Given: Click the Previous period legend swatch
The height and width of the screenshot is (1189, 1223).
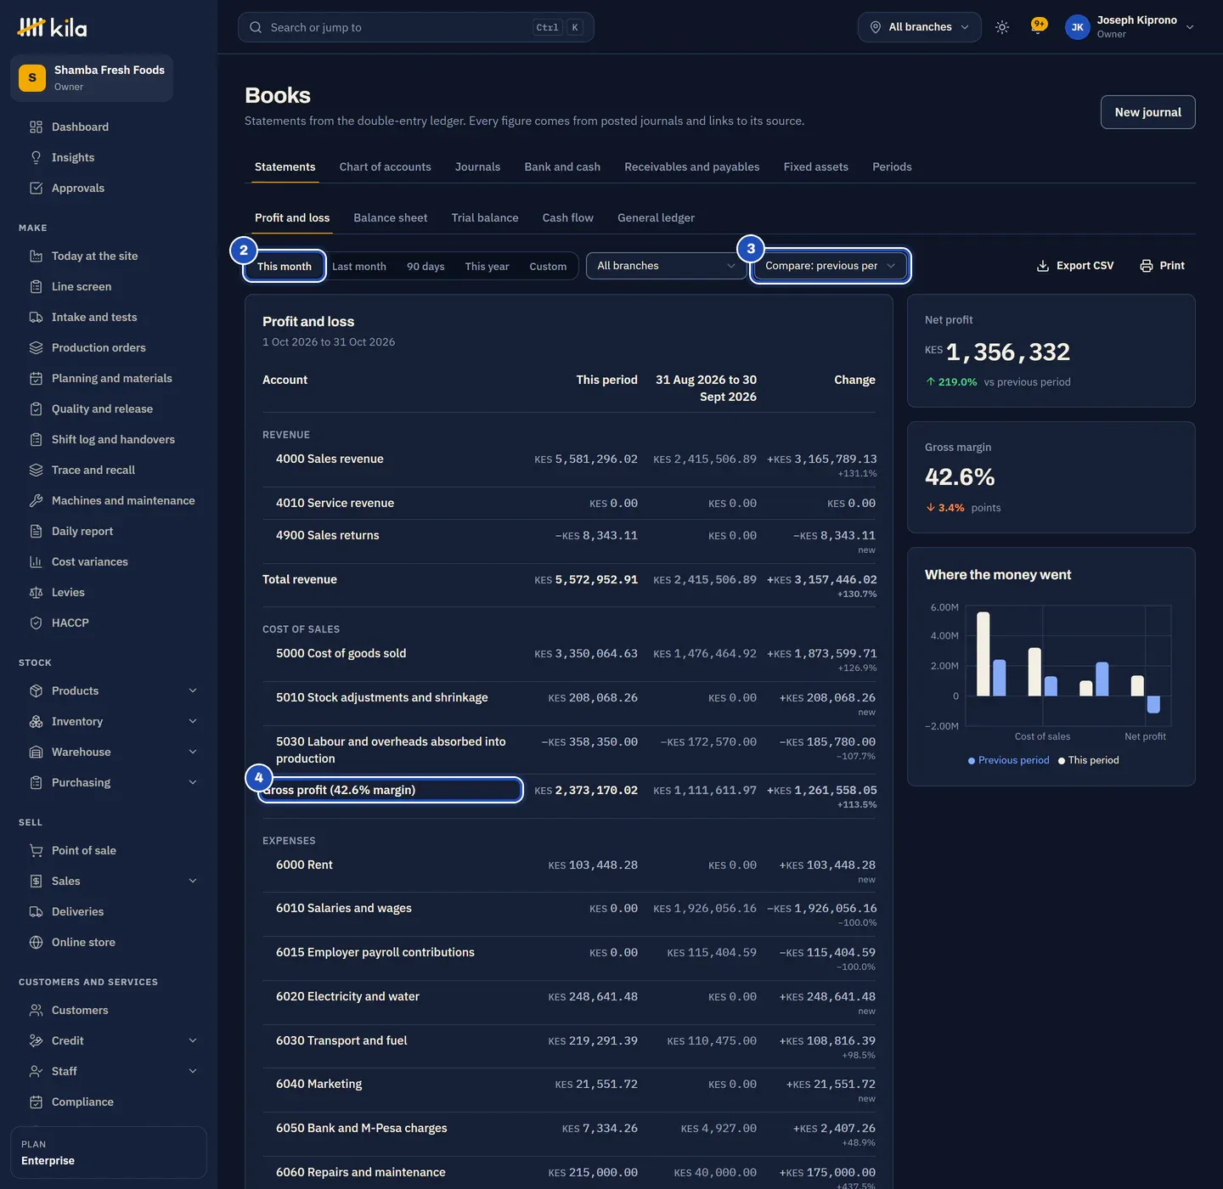Looking at the screenshot, I should pyautogui.click(x=972, y=761).
